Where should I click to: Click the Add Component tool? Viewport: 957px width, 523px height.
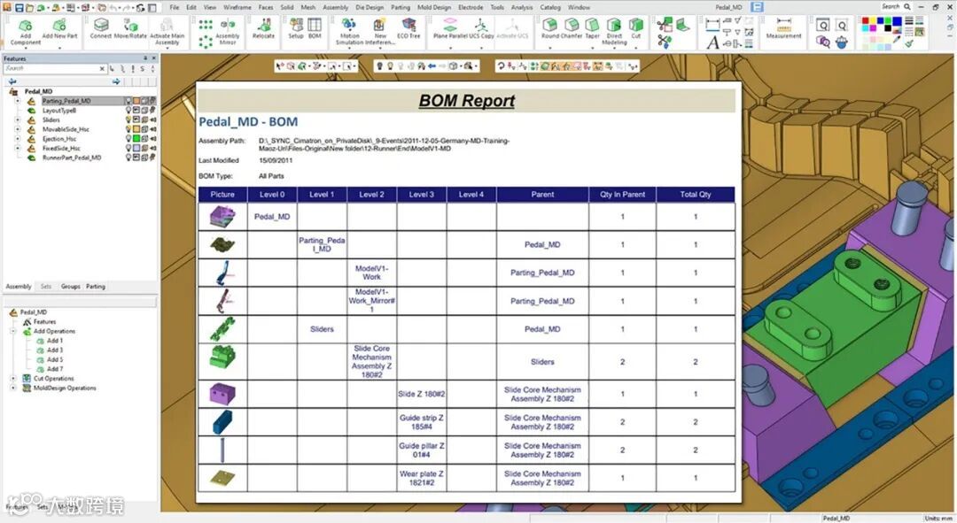pos(26,32)
